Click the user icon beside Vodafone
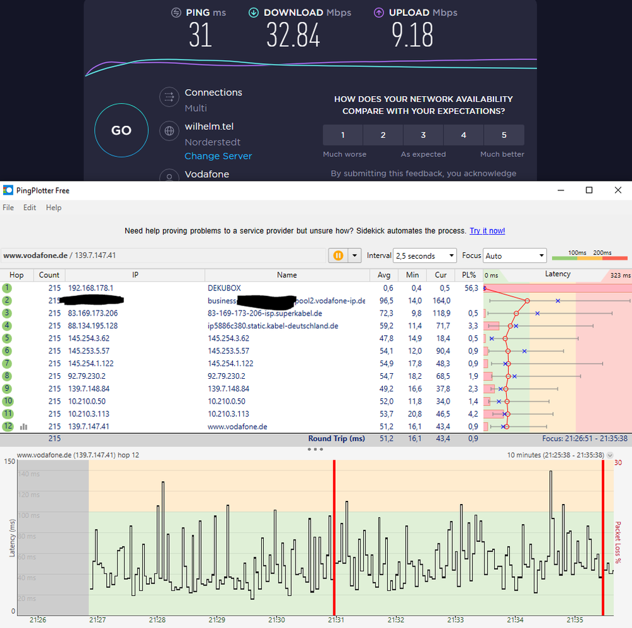Screen dimensions: 632x628 [170, 176]
